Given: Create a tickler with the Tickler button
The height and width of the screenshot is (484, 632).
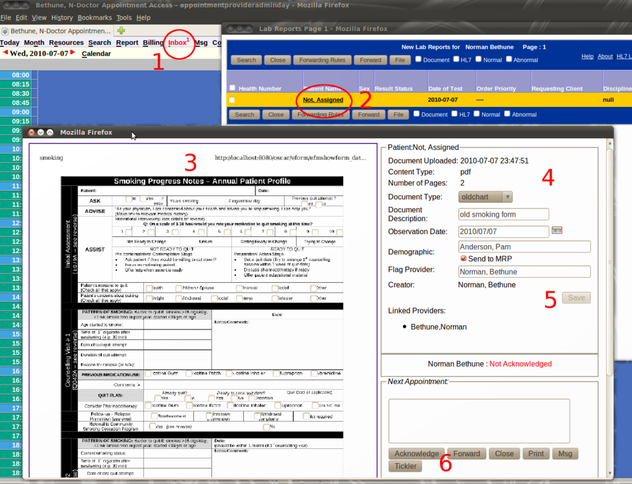Looking at the screenshot, I should 405,466.
